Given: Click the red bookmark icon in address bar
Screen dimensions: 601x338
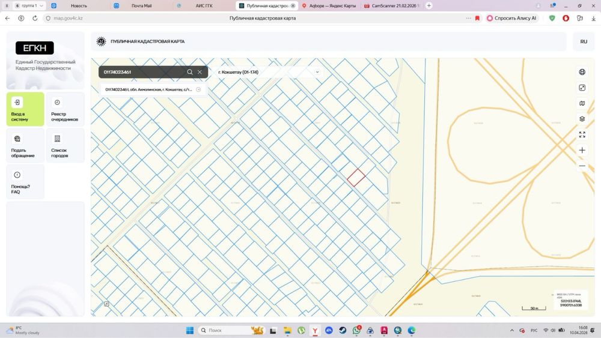Looking at the screenshot, I should 477,18.
